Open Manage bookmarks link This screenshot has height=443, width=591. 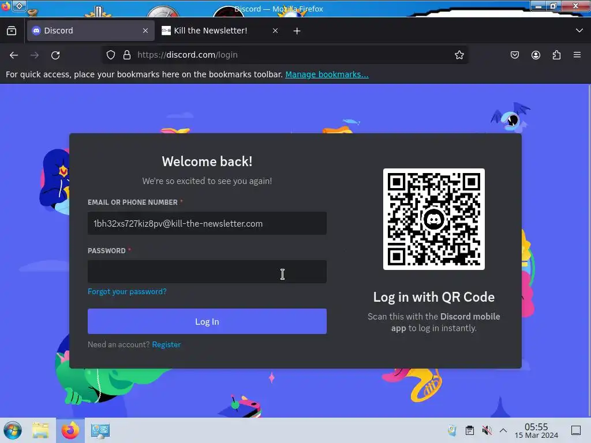(327, 74)
